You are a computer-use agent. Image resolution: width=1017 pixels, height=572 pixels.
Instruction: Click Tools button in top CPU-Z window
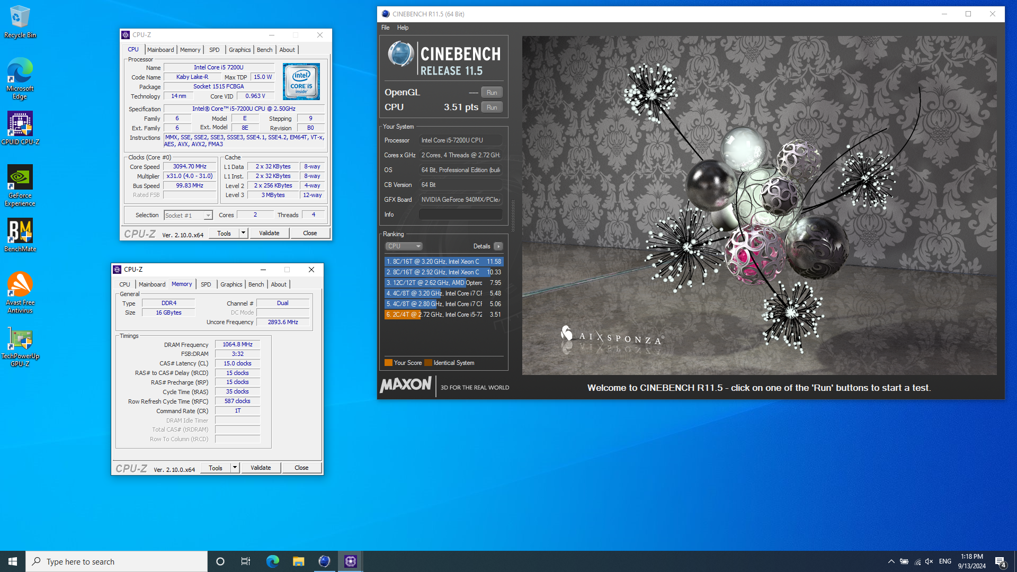[224, 233]
